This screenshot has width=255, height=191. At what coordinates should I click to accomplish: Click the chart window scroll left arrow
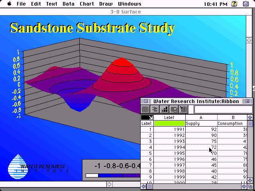[110, 184]
